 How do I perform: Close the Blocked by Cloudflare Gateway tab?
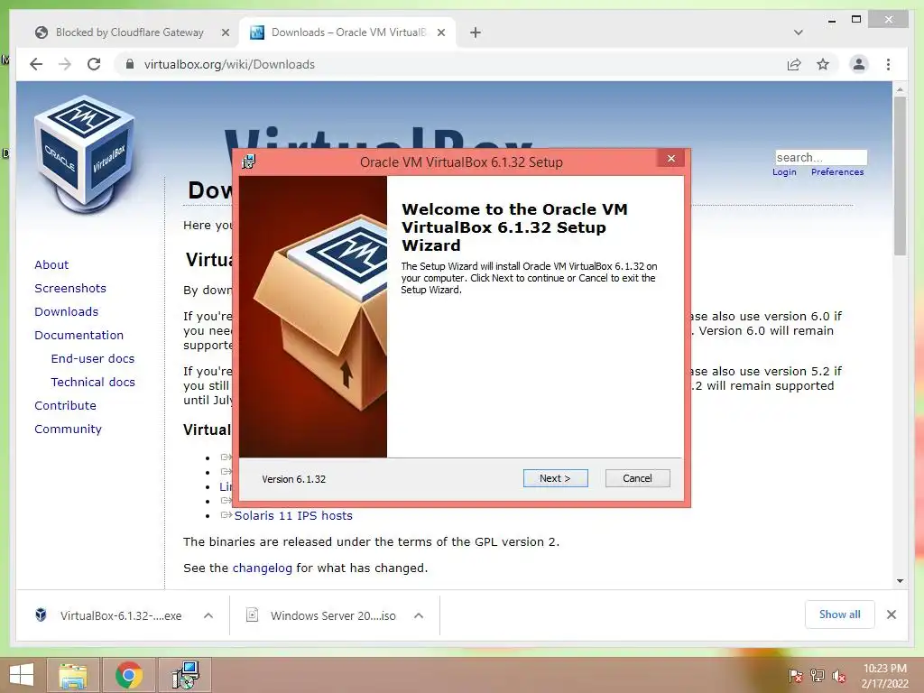pyautogui.click(x=225, y=32)
